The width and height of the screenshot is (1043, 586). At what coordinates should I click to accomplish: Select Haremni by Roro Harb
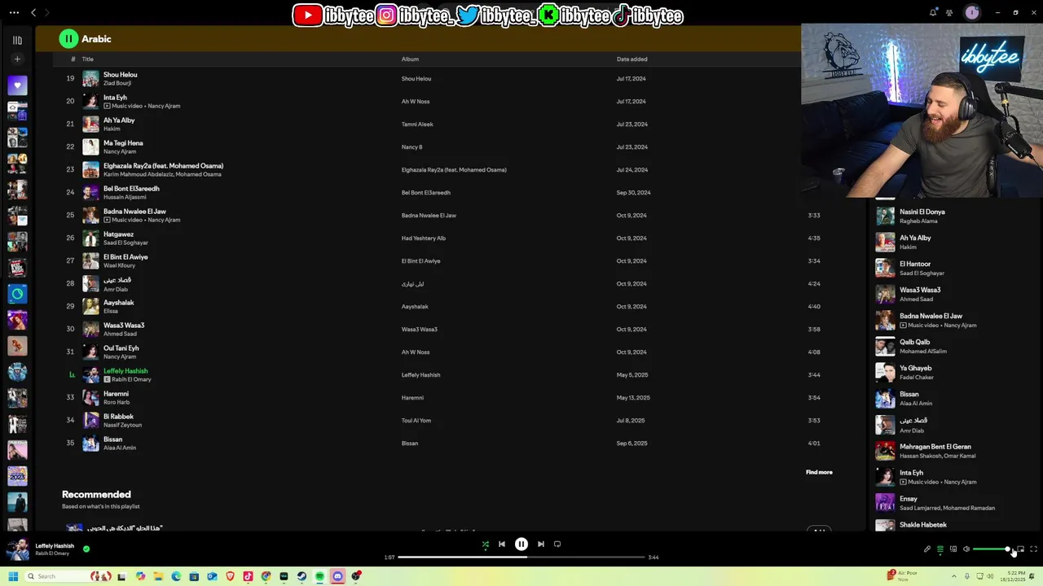click(x=116, y=394)
